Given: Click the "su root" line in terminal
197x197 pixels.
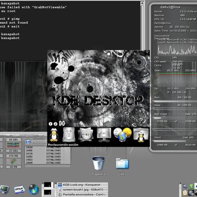Looking at the screenshot, I should pyautogui.click(x=8, y=11).
